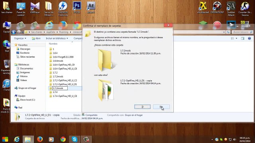
Task: Show hidden tray icons arrow
Action: point(212,139)
